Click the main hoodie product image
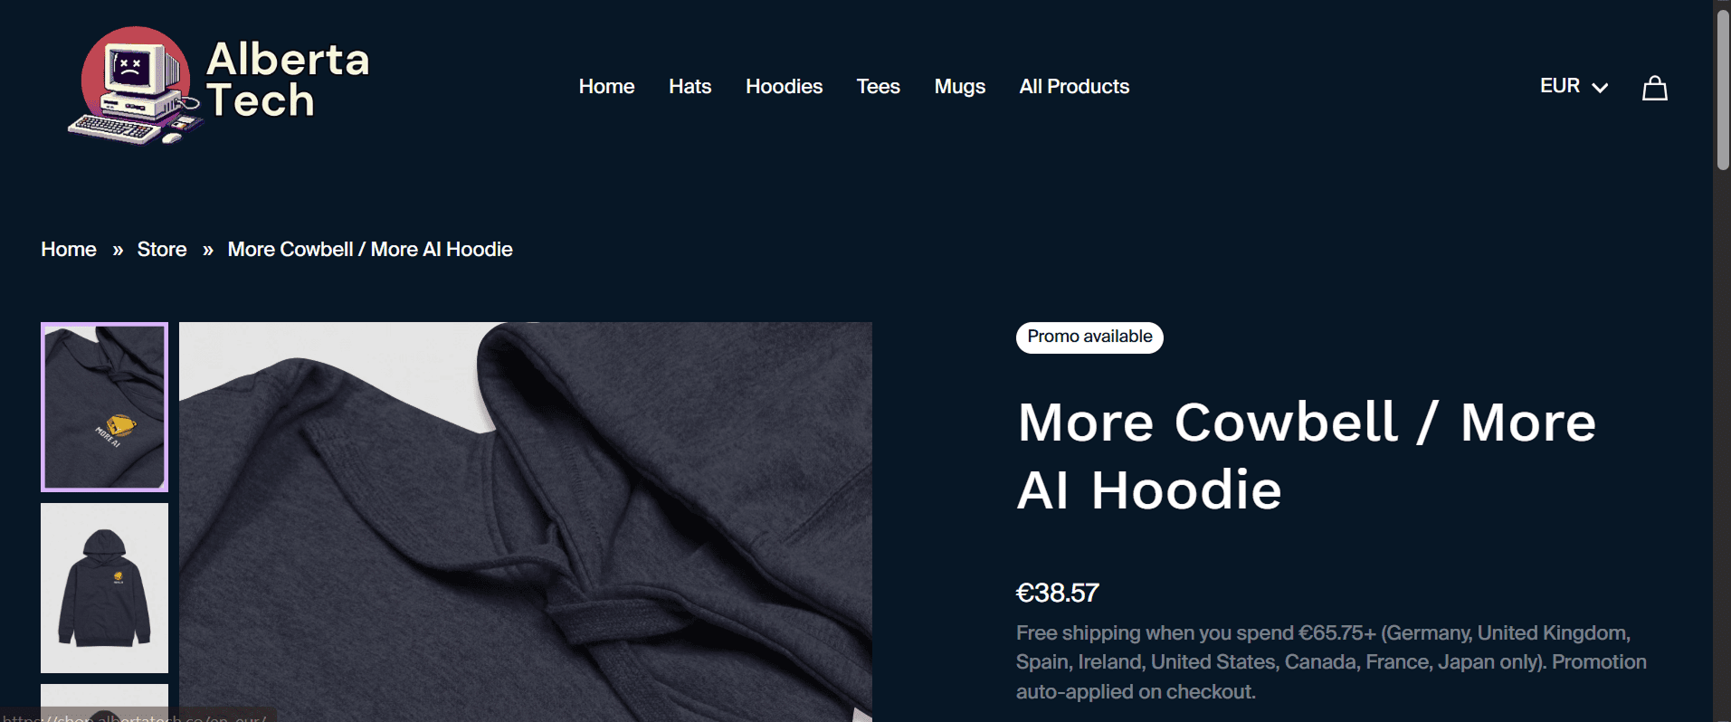Image resolution: width=1731 pixels, height=722 pixels. click(526, 522)
